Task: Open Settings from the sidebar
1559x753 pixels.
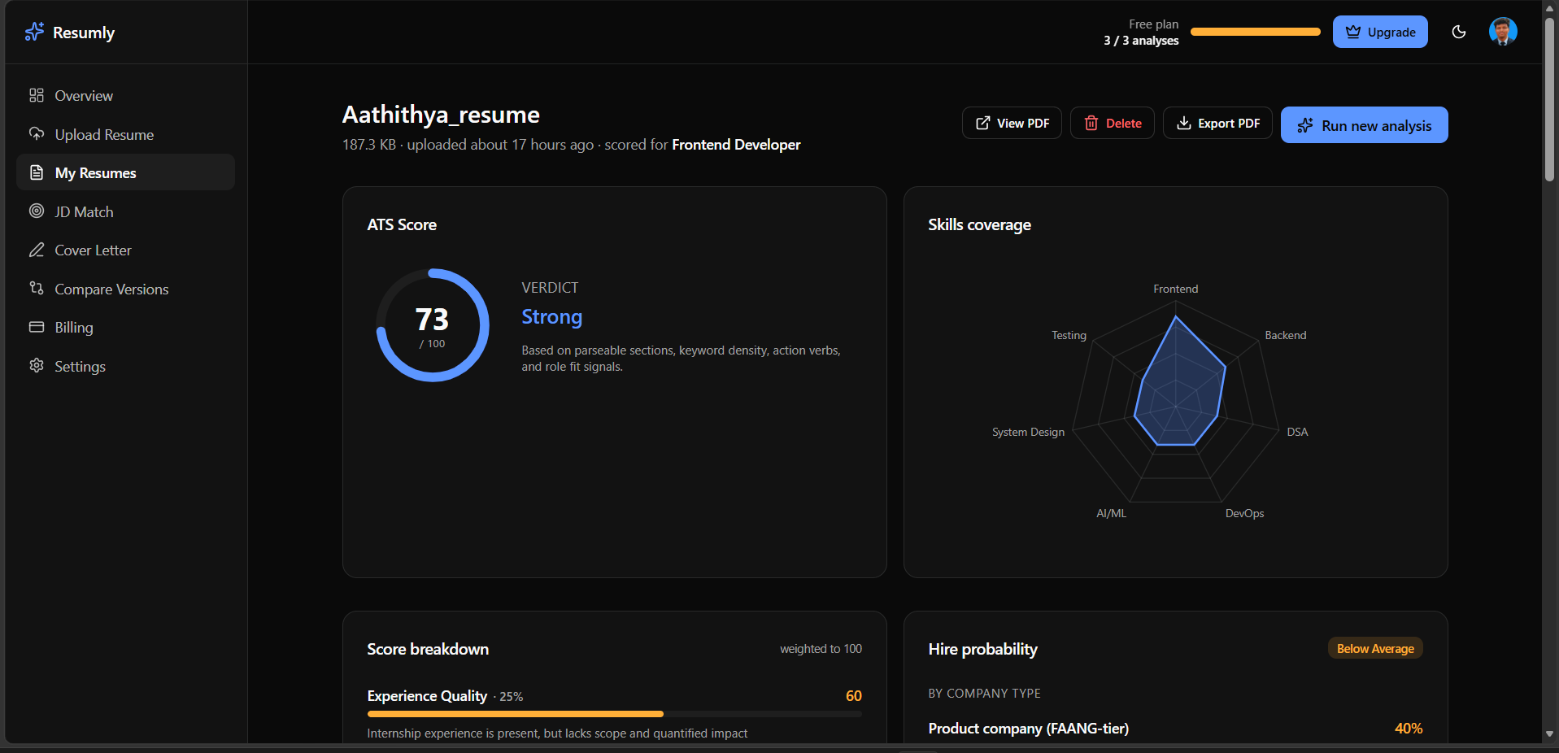Action: [x=125, y=366]
